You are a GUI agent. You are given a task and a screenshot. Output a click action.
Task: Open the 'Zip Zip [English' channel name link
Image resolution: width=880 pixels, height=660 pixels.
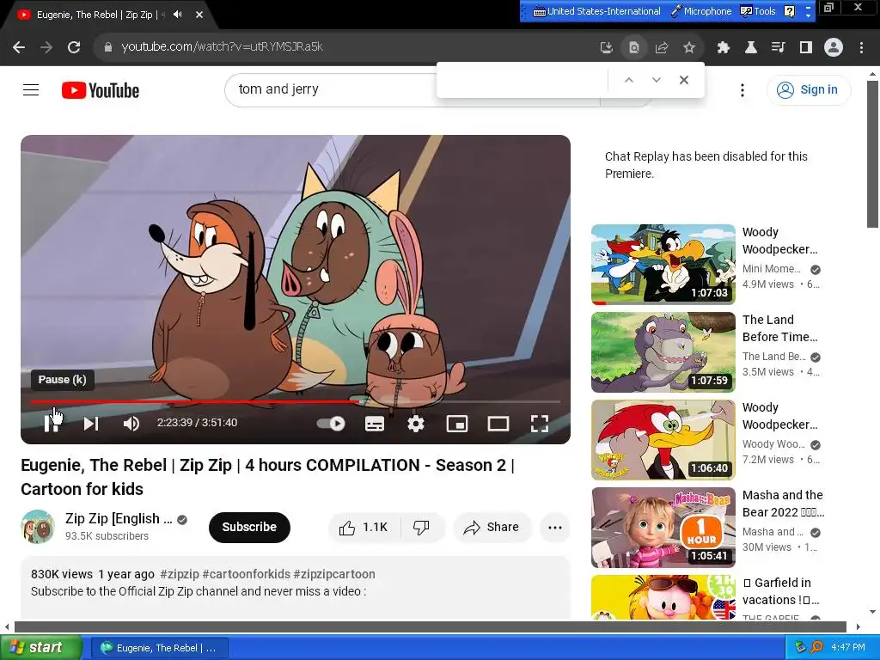click(119, 518)
